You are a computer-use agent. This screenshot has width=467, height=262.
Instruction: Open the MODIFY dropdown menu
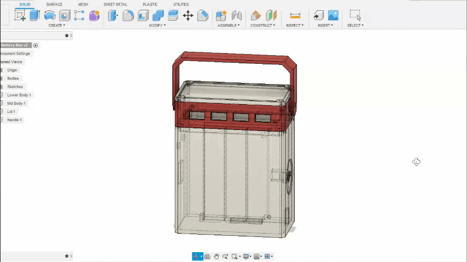coord(157,25)
